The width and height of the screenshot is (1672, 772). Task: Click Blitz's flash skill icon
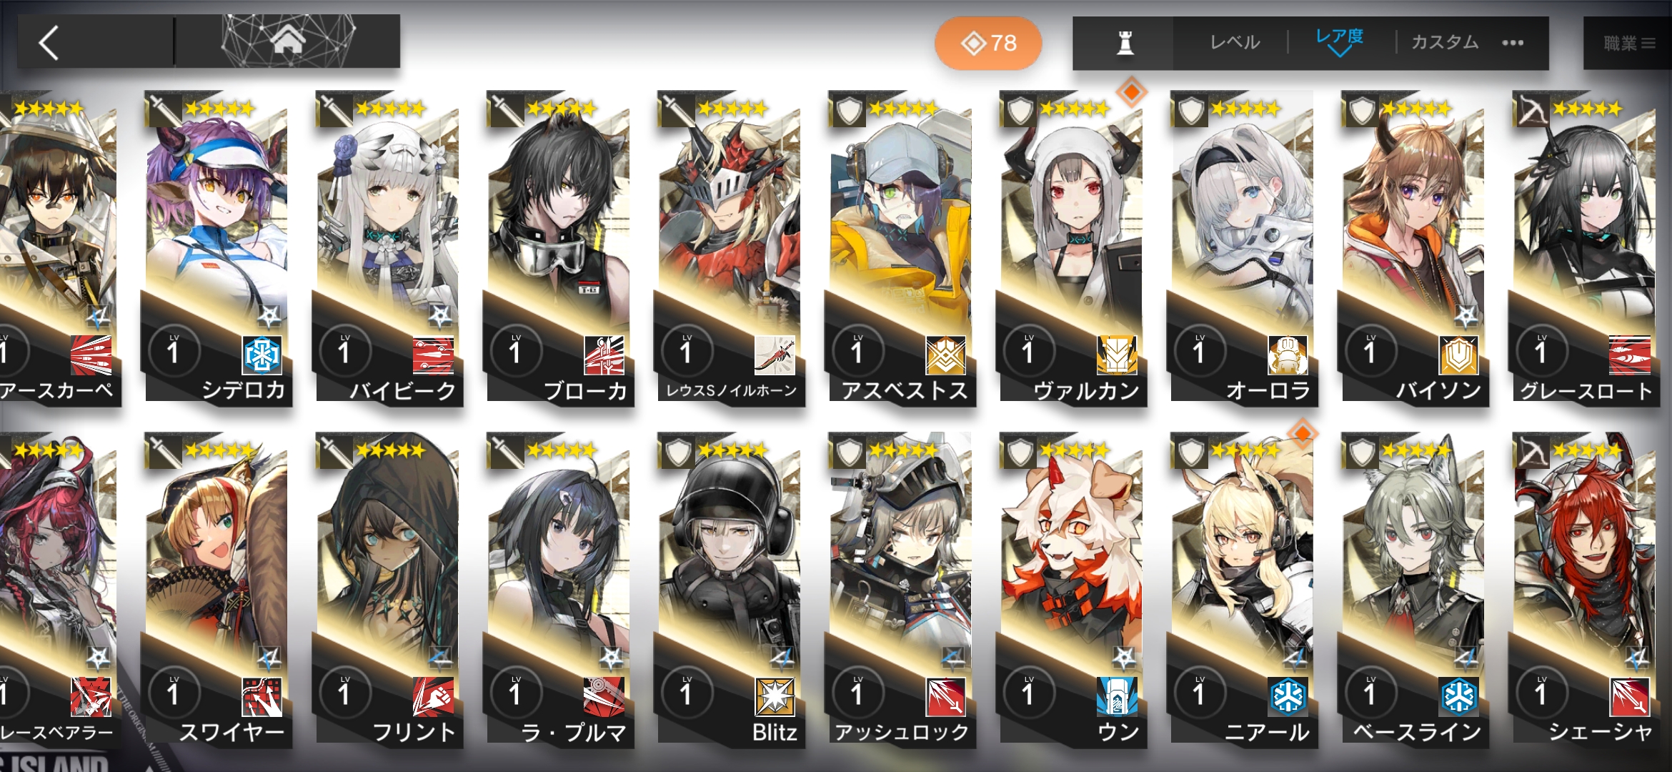click(775, 696)
